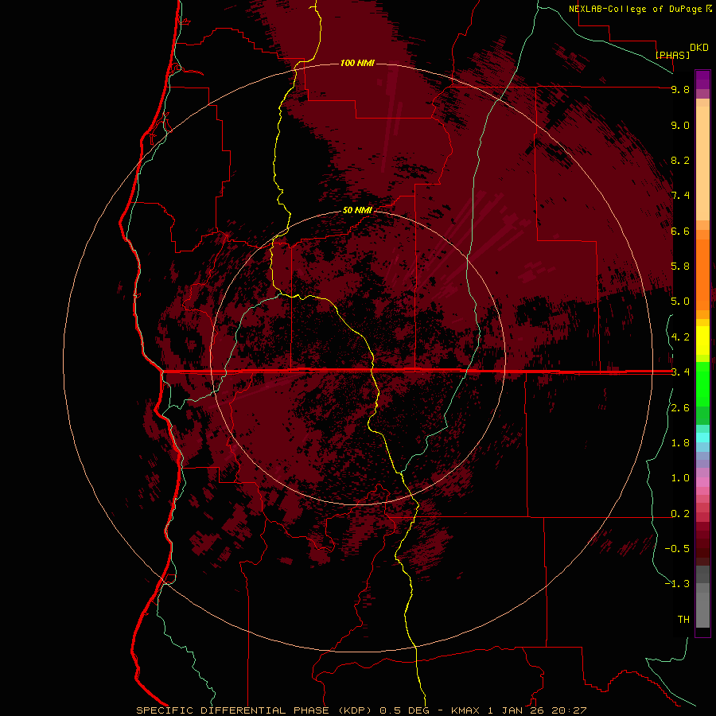Click the 8.2 legend value
Viewport: 716px width, 716px height.
coord(680,160)
